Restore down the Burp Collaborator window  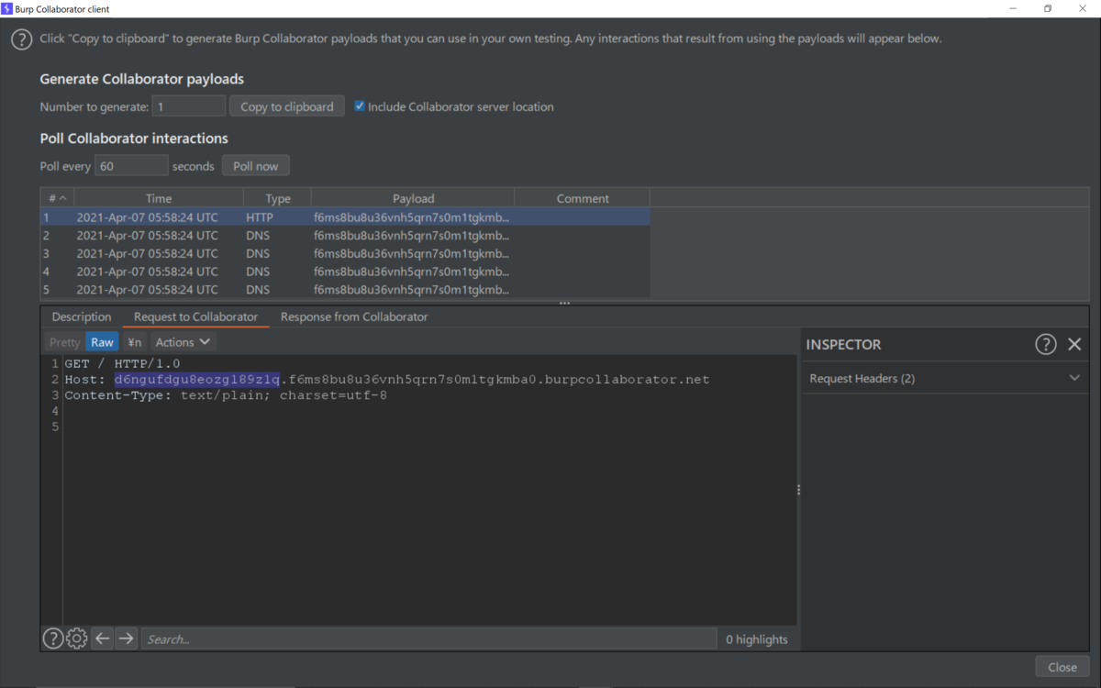1048,8
